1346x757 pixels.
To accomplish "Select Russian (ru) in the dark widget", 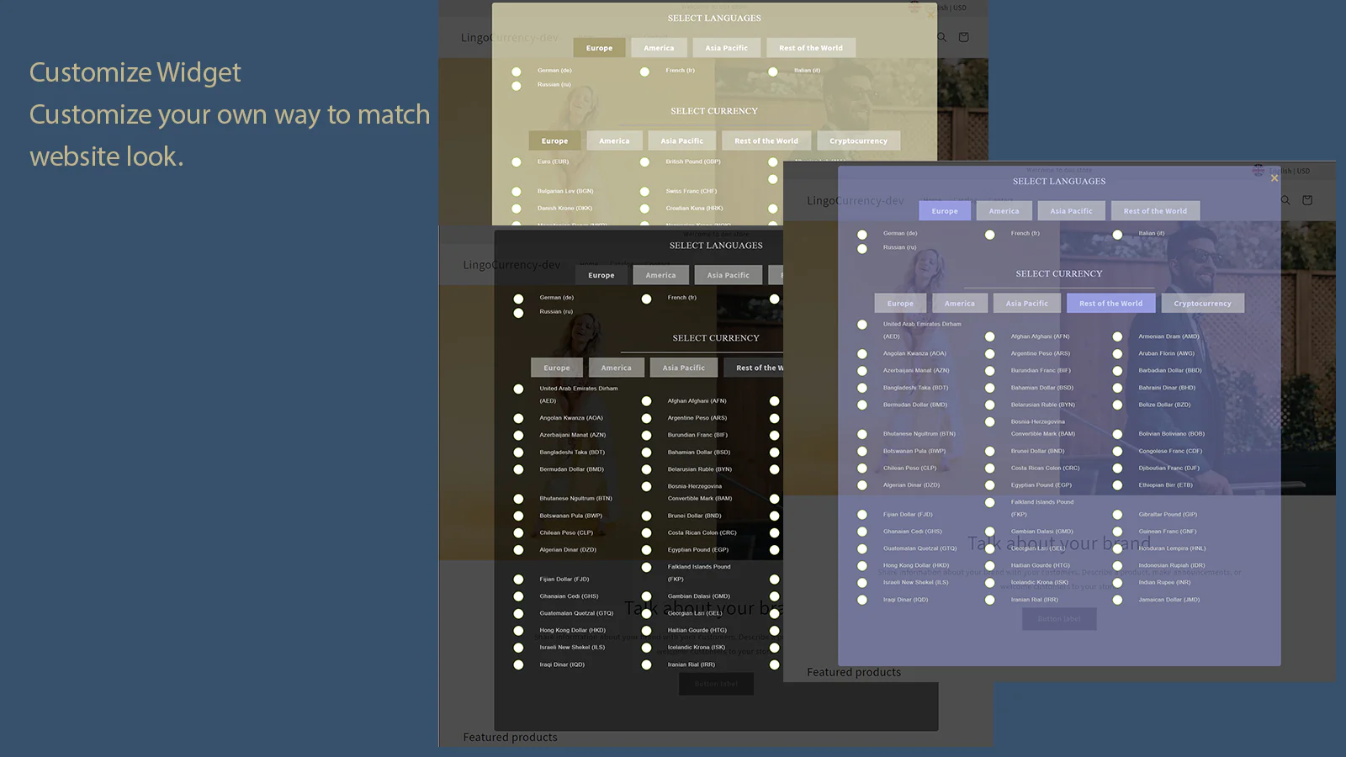I will click(x=518, y=313).
